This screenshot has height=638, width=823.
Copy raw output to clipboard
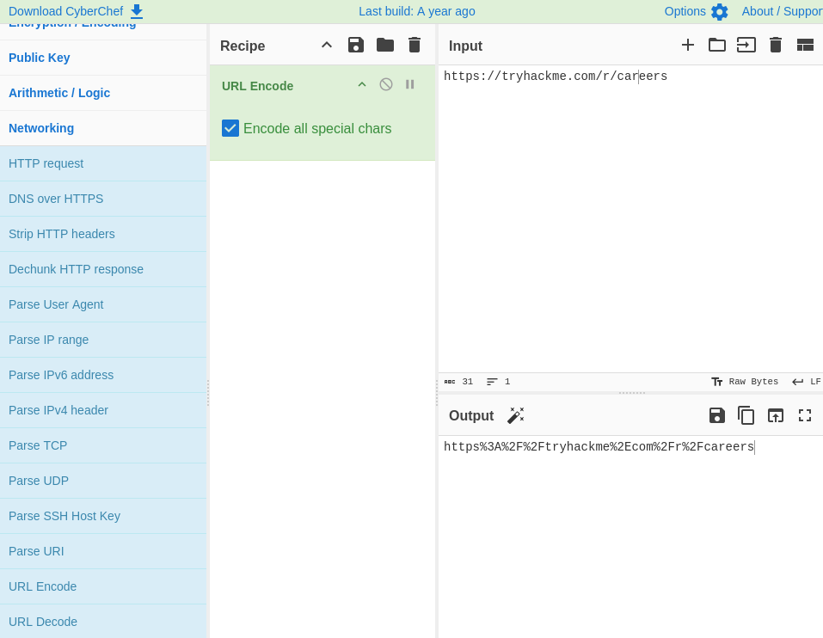(746, 415)
